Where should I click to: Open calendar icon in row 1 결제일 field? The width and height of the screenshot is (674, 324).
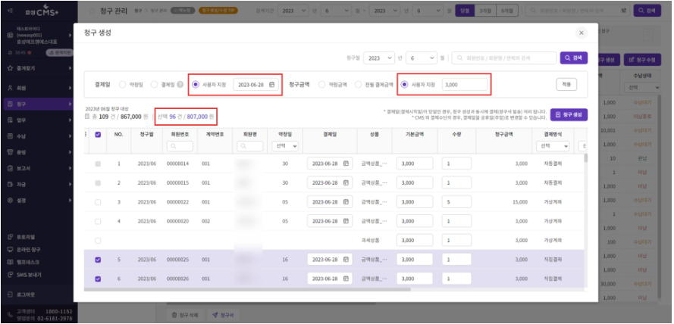346,164
